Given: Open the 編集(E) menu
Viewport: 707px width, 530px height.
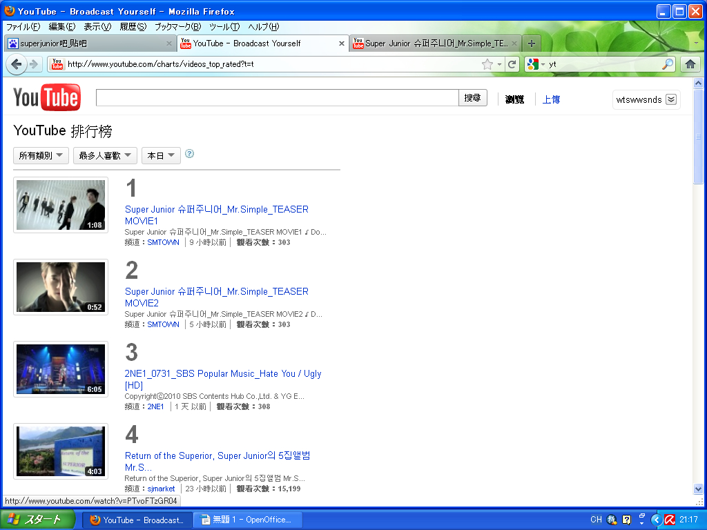Looking at the screenshot, I should [61, 27].
